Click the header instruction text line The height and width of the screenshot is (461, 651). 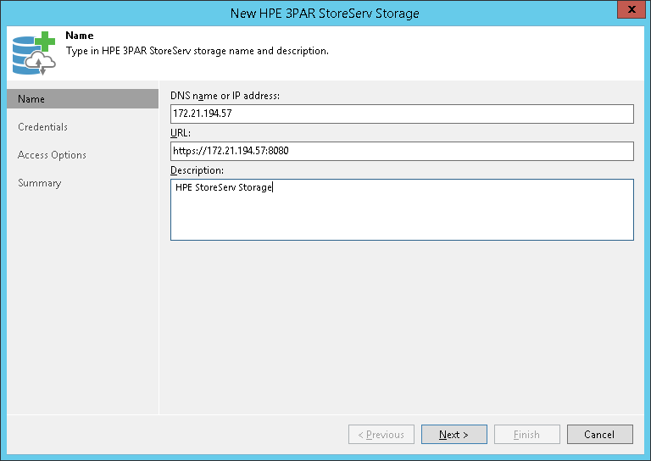pyautogui.click(x=197, y=51)
